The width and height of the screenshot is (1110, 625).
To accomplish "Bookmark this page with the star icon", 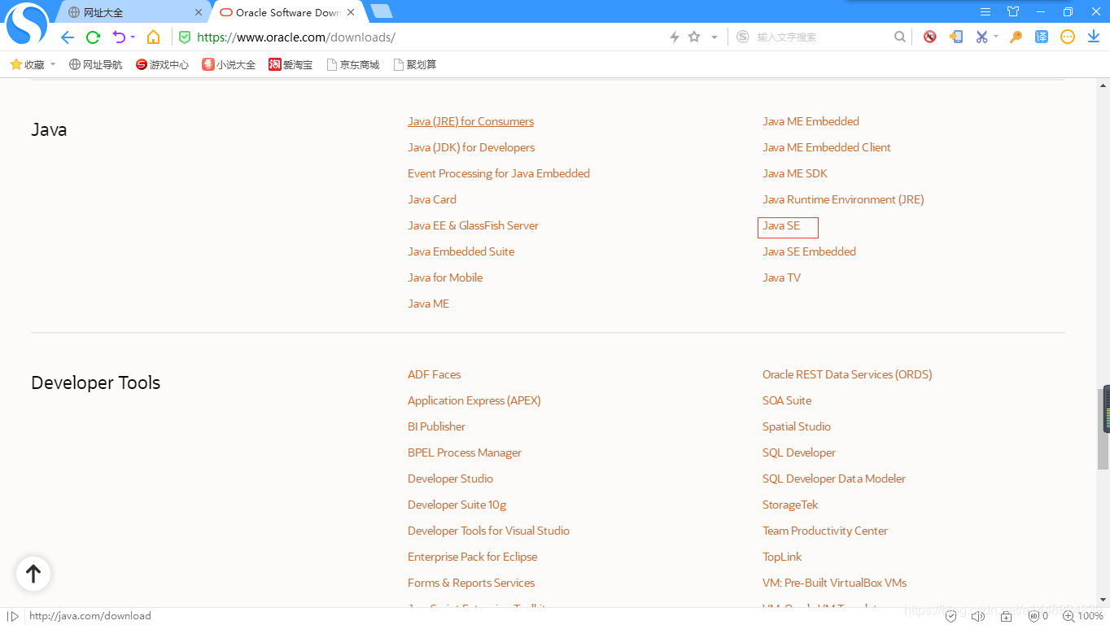I will [694, 37].
